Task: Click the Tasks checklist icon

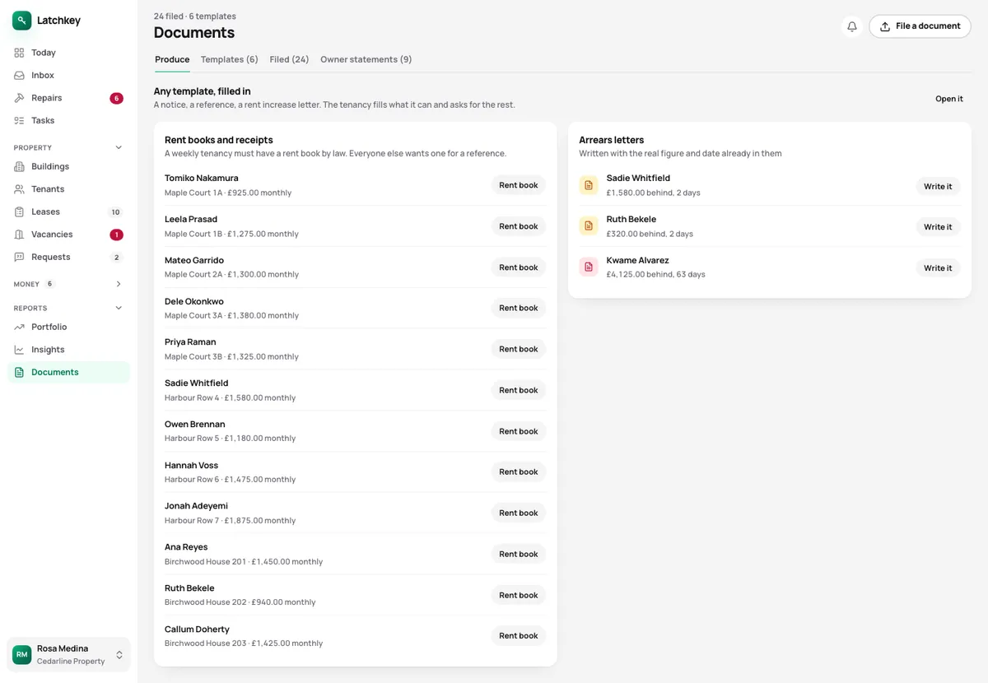Action: point(19,121)
